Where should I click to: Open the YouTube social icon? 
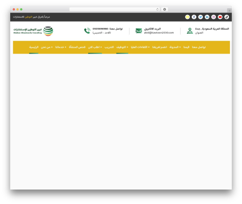[220, 17]
